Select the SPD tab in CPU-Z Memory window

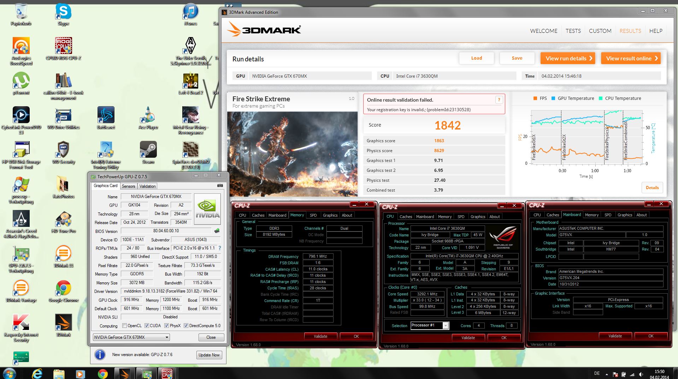coord(313,215)
